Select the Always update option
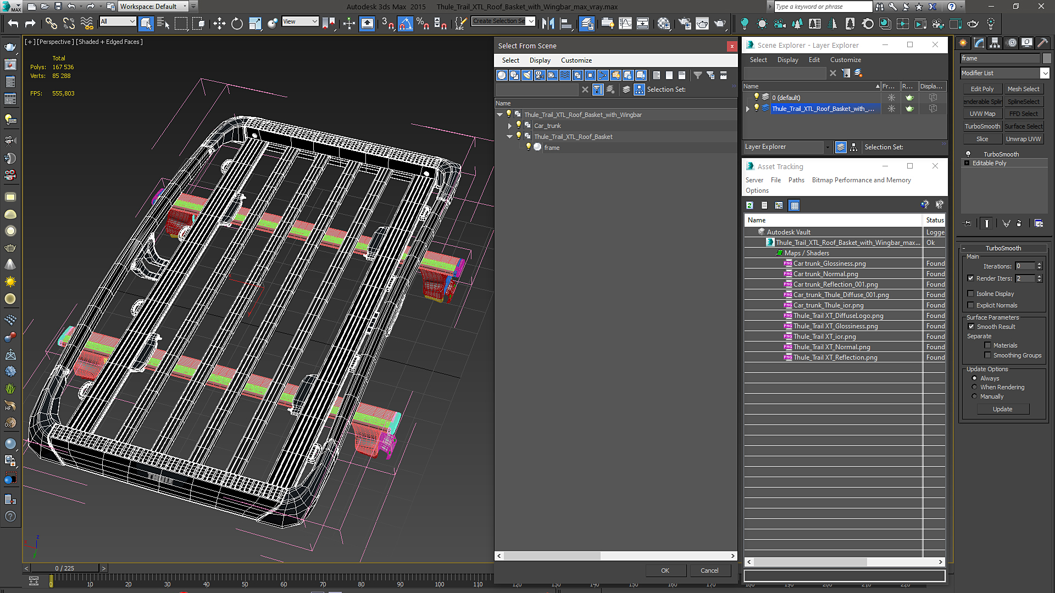The height and width of the screenshot is (593, 1055). click(974, 378)
